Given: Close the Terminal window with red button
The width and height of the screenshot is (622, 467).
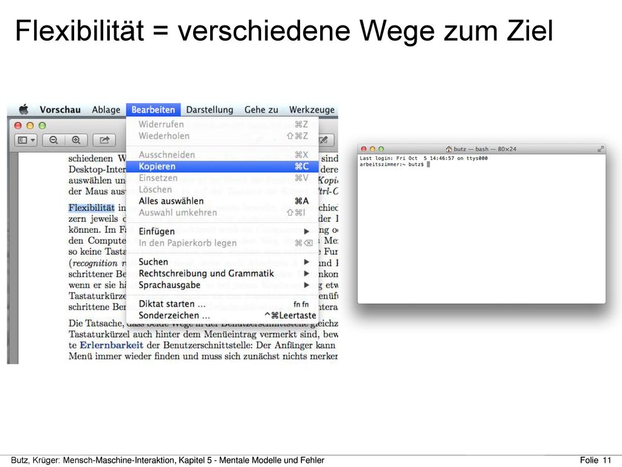Looking at the screenshot, I should (x=363, y=149).
